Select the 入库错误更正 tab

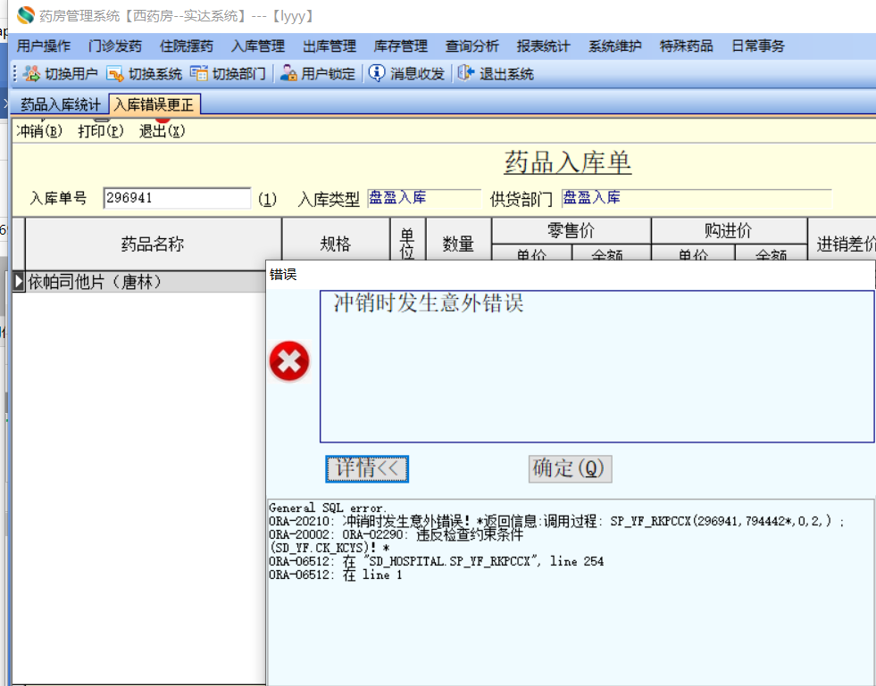[x=154, y=104]
